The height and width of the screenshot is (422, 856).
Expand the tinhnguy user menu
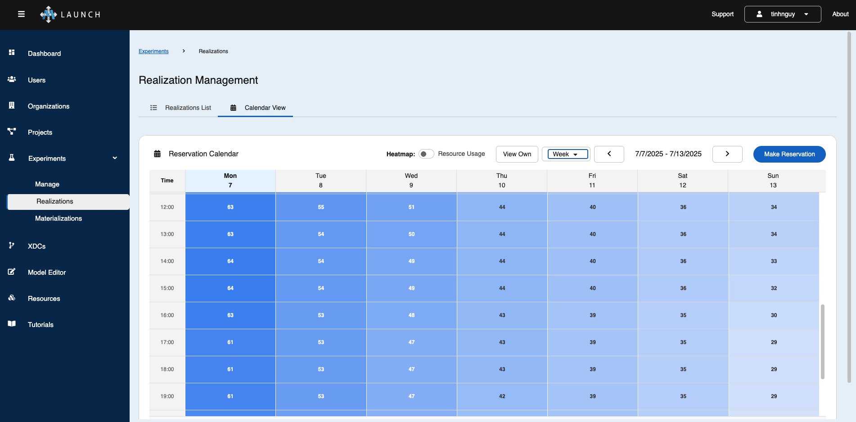782,14
